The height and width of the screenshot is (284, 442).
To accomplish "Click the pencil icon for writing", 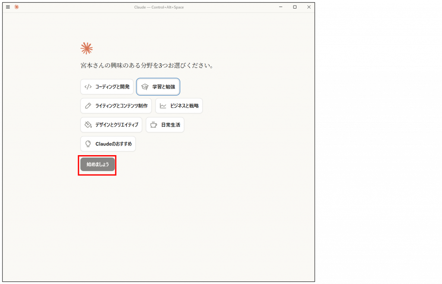I will (88, 106).
